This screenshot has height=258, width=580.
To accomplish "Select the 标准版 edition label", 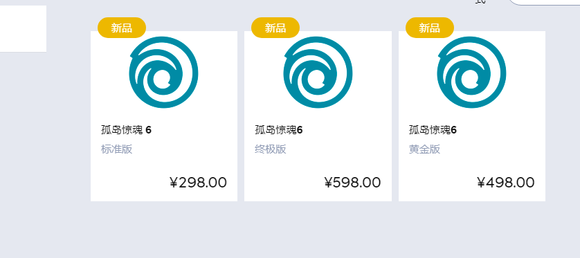I will pyautogui.click(x=116, y=149).
